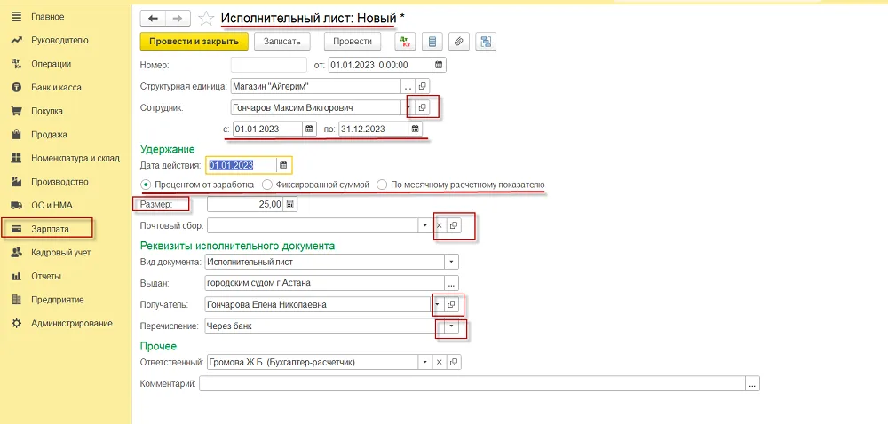Click the attached files paperclip icon
The width and height of the screenshot is (888, 424).
(x=459, y=42)
